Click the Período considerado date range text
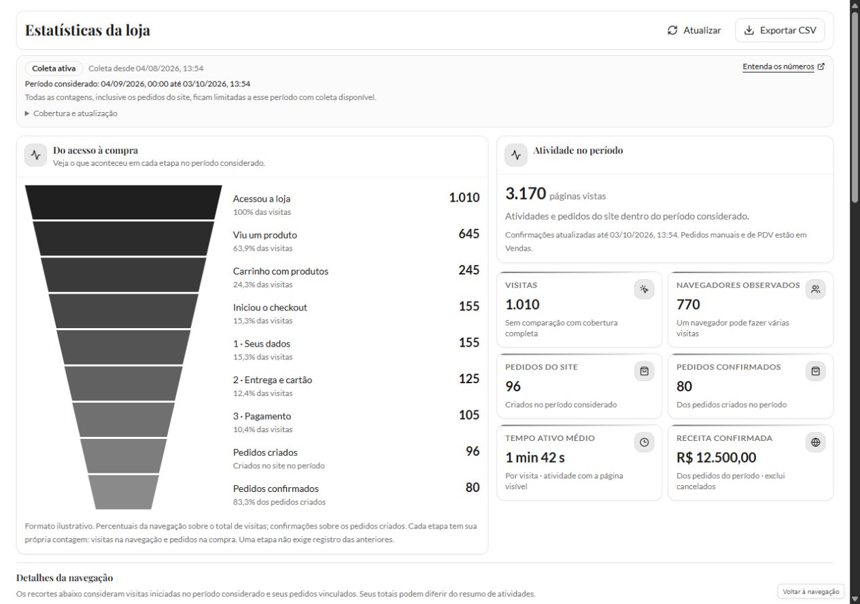This screenshot has height=604, width=860. pos(137,84)
